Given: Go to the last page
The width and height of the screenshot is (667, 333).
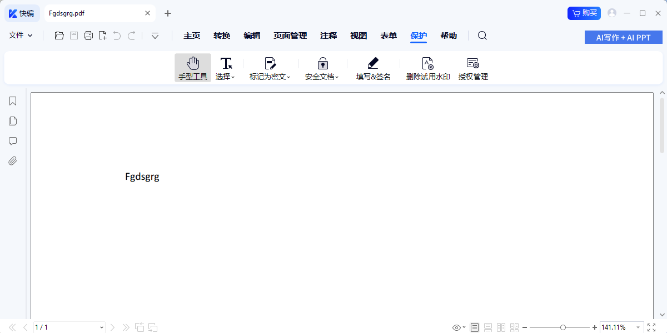Looking at the screenshot, I should coord(126,327).
